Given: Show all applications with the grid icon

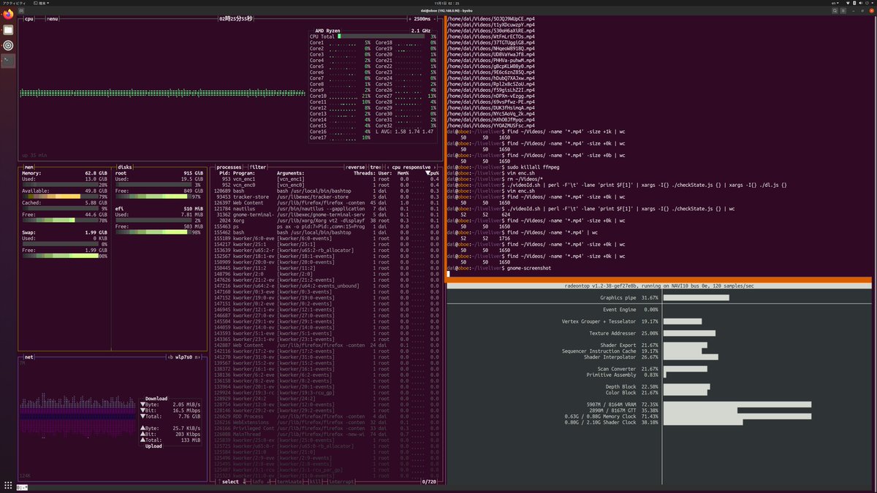Looking at the screenshot, I should (8, 485).
